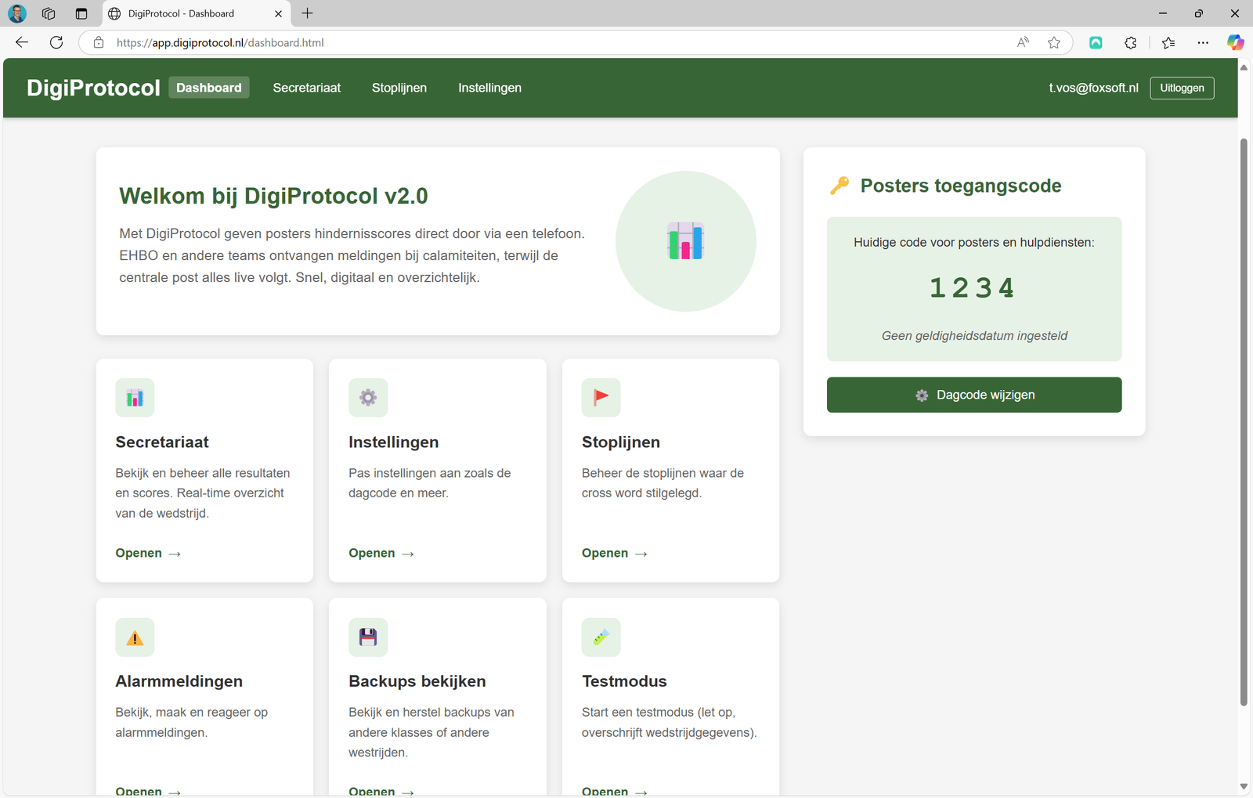1253x798 pixels.
Task: Close the DigiProtocol - Dashboard tab
Action: coord(278,13)
